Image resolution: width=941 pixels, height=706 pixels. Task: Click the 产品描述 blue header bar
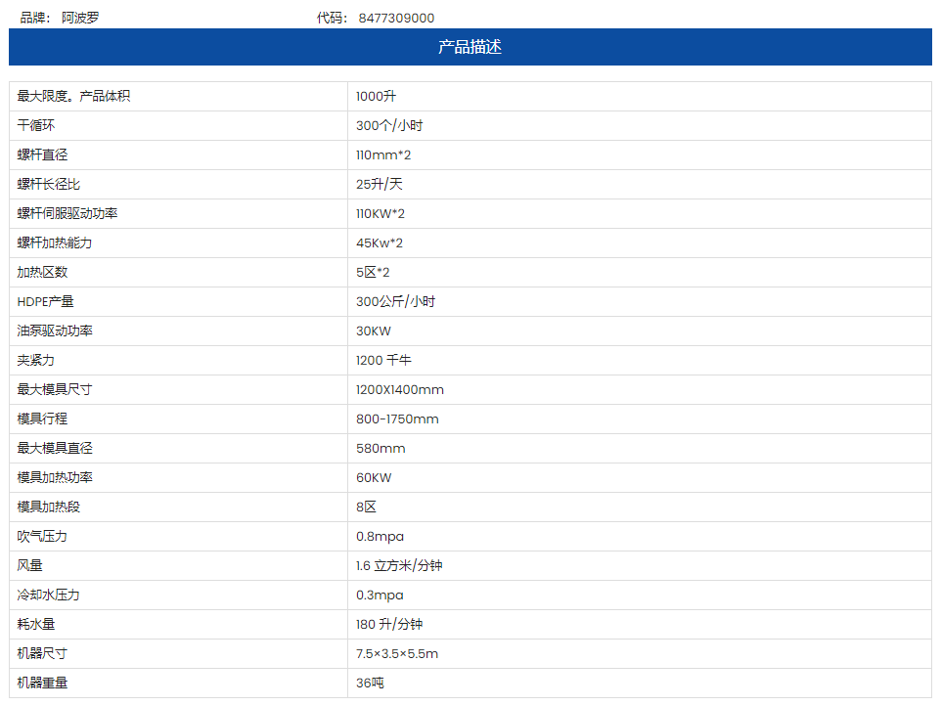click(470, 47)
